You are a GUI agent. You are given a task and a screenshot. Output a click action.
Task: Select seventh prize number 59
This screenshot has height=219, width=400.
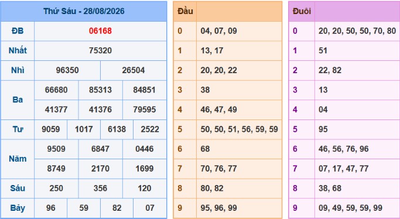84,208
